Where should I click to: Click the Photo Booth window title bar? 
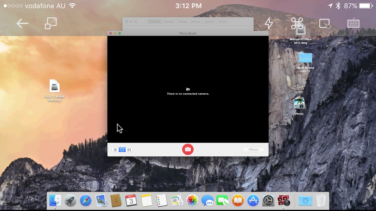(x=188, y=33)
